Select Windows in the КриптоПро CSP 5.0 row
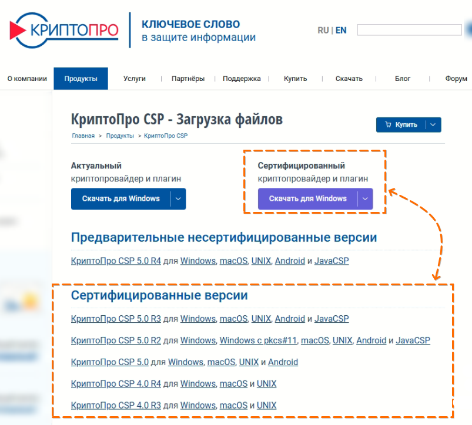 tap(186, 362)
